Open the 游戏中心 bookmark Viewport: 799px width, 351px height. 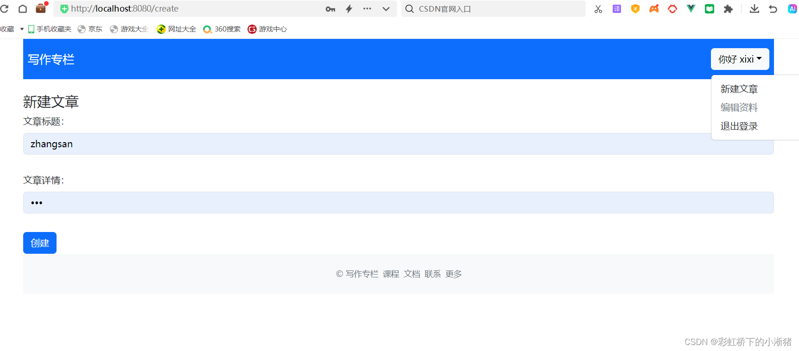coord(267,29)
